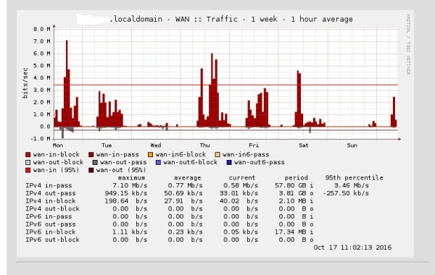The width and height of the screenshot is (435, 275).
Task: Click the 'maximum' column header
Action: pyautogui.click(x=131, y=178)
